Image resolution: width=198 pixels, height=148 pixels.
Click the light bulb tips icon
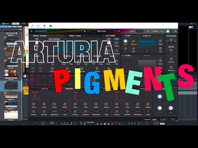pyautogui.click(x=162, y=31)
